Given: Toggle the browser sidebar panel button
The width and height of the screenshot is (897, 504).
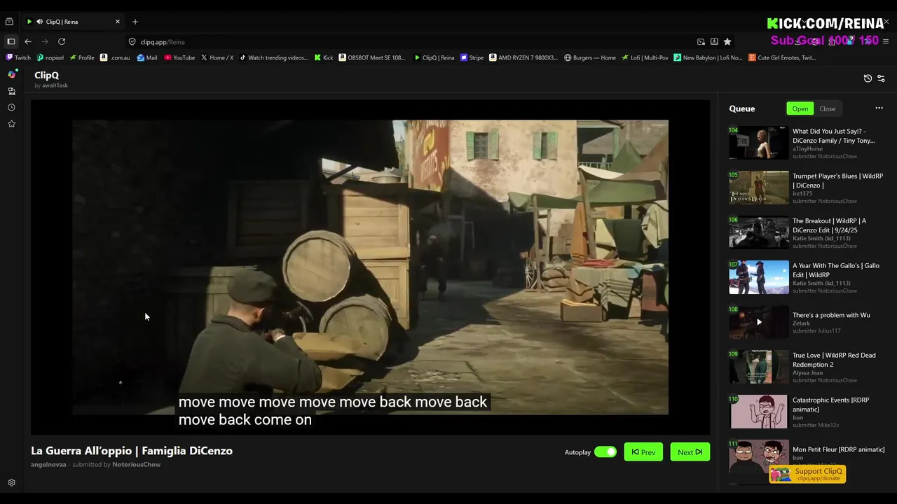Looking at the screenshot, I should (11, 42).
